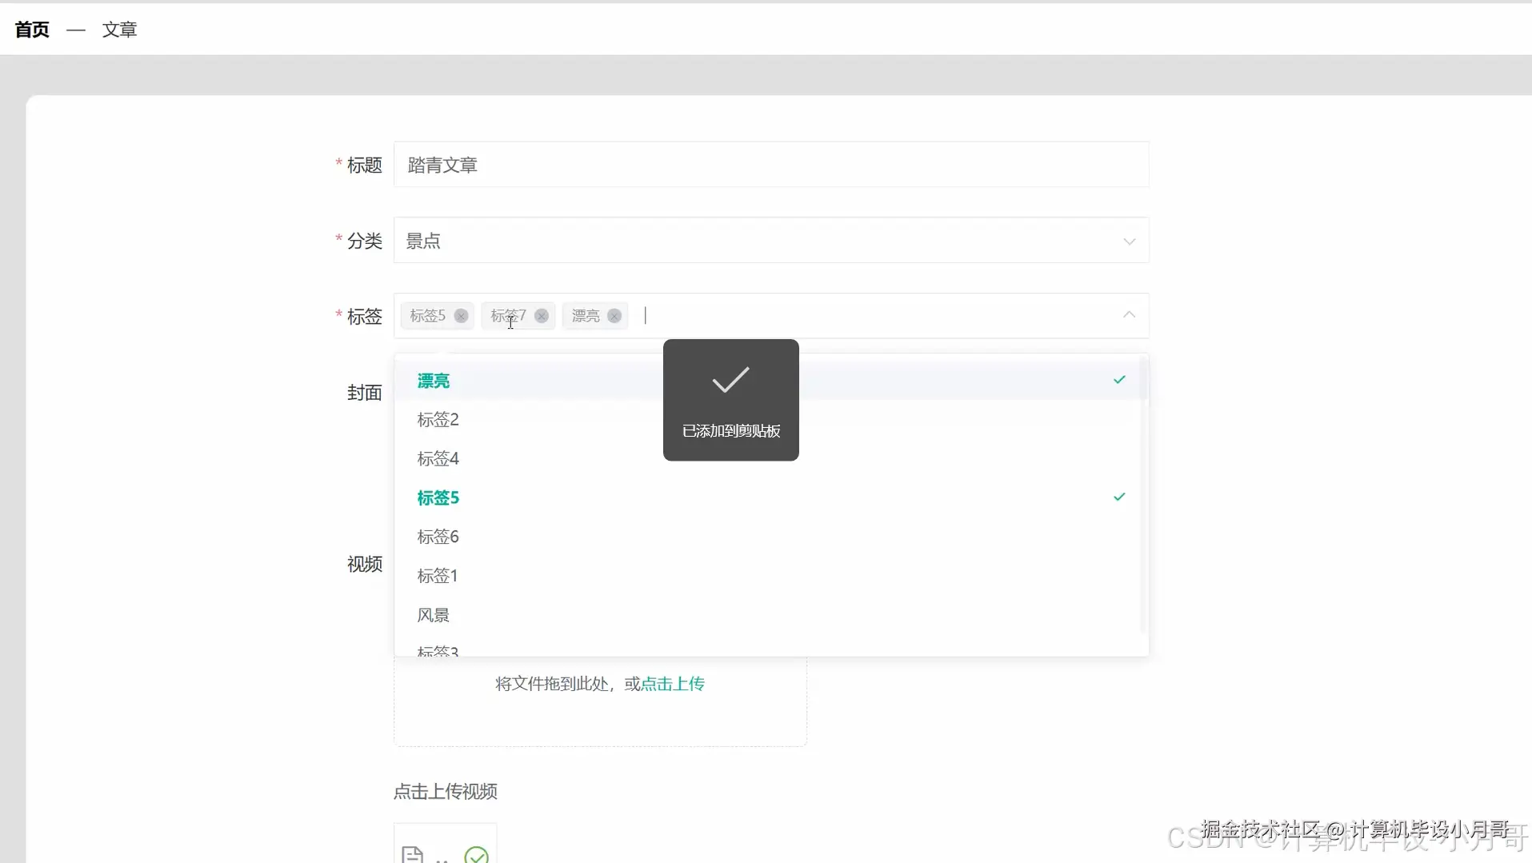Remove the 漂亮 tag chip
Image resolution: width=1532 pixels, height=863 pixels.
pos(613,316)
